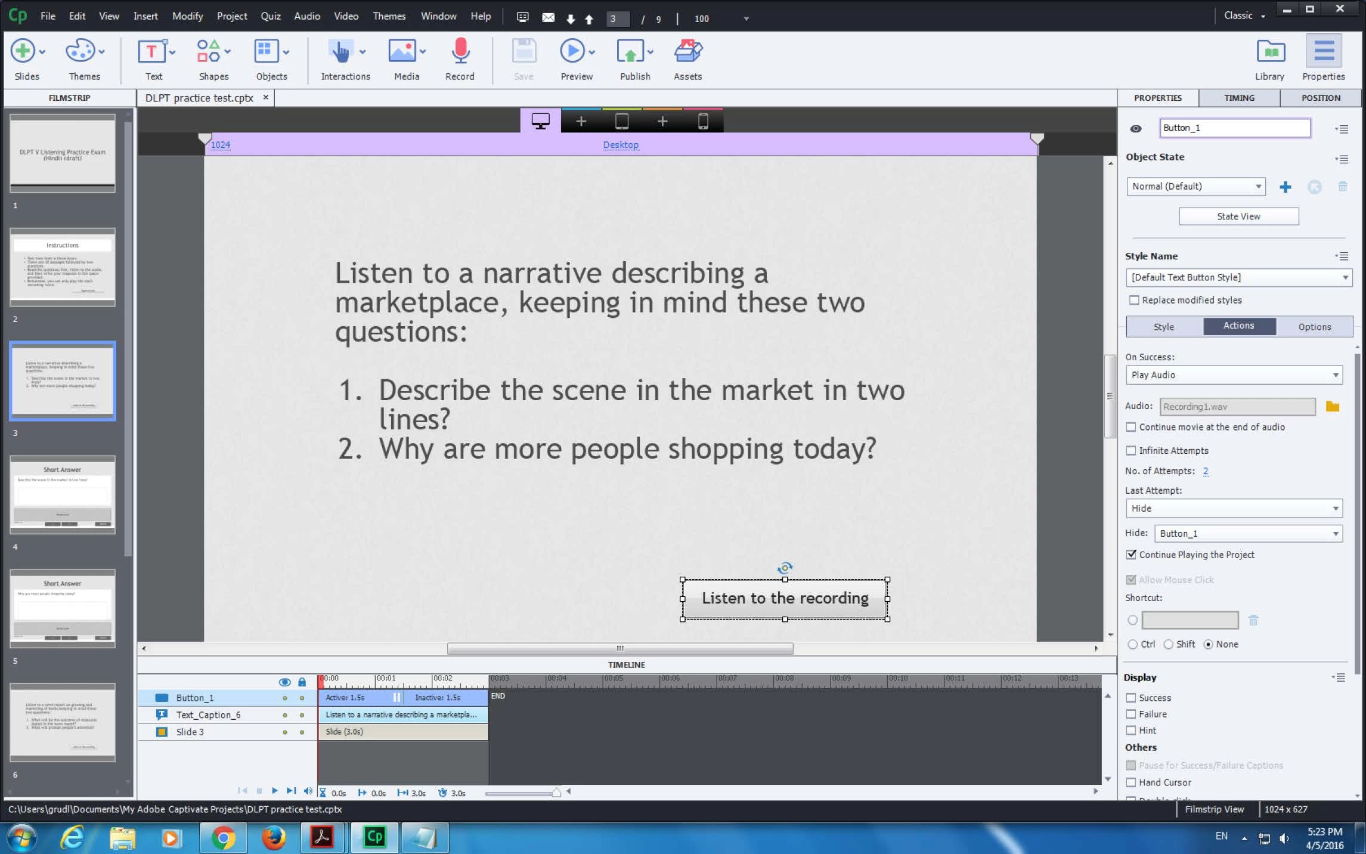Enable Infinite Attempts checkbox
Screen dimensions: 1366x854
(1131, 451)
